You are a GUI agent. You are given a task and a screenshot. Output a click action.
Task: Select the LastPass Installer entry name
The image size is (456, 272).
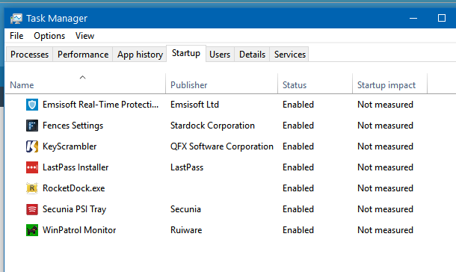pos(76,167)
